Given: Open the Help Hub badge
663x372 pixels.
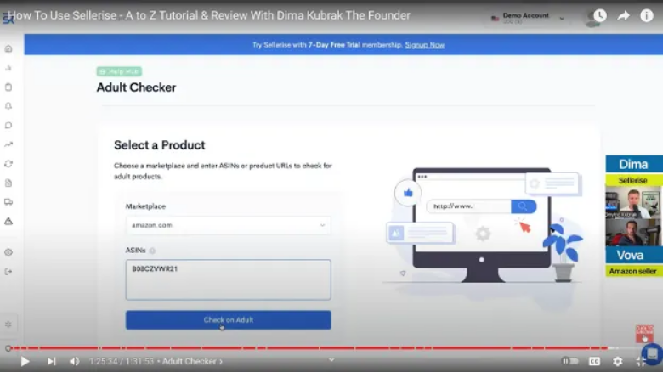Looking at the screenshot, I should point(119,71).
